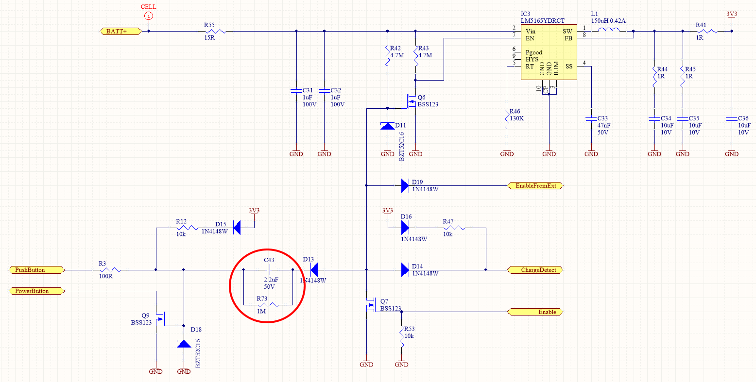This screenshot has width=756, height=382.
Task: Select capacitor C43 in red circle
Action: coord(268,270)
